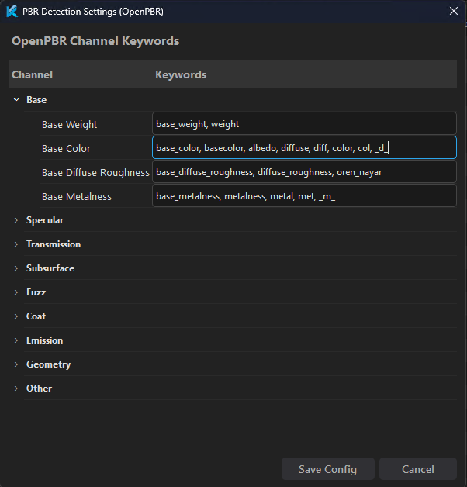Close the dialog with the X button
The width and height of the screenshot is (467, 487).
[454, 11]
